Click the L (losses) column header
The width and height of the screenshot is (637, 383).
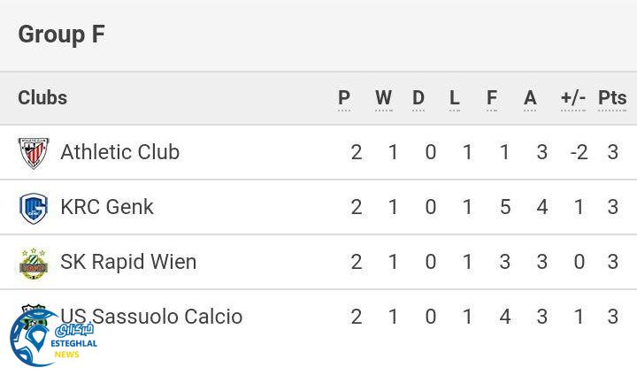coord(455,98)
